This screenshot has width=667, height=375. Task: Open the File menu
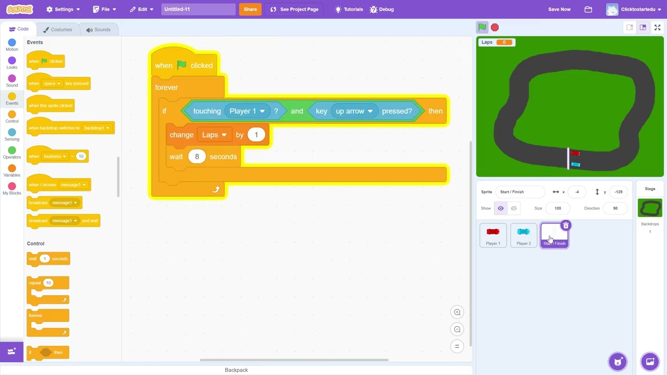(x=105, y=9)
